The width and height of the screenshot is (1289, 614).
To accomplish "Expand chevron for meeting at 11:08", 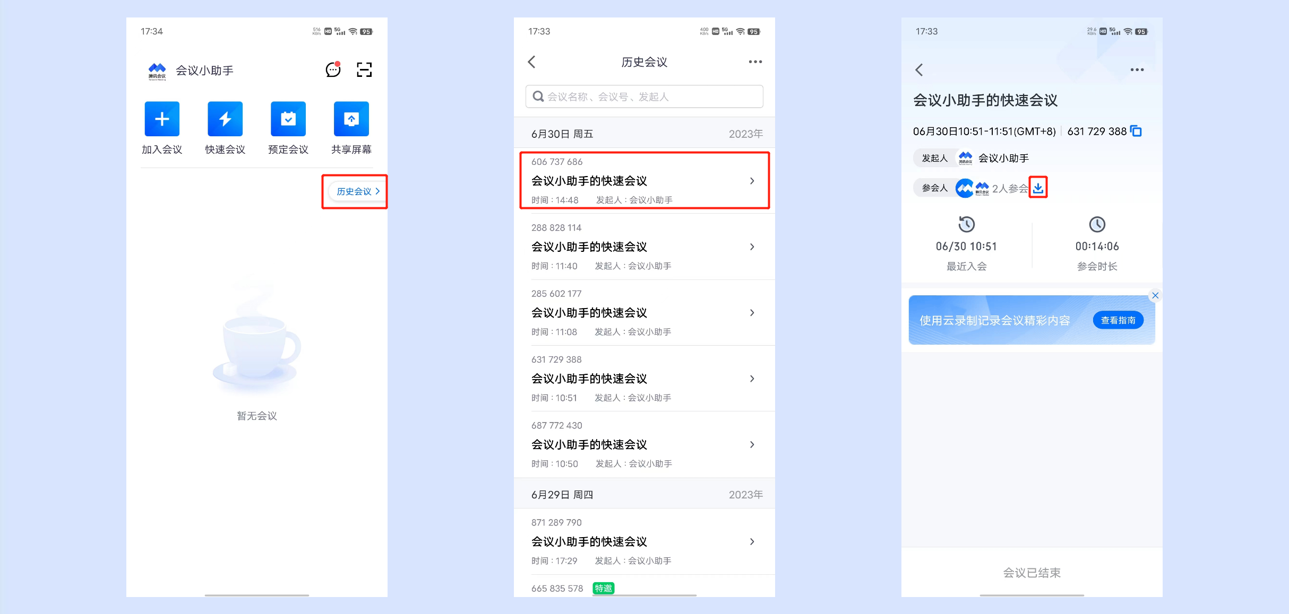I will (752, 313).
